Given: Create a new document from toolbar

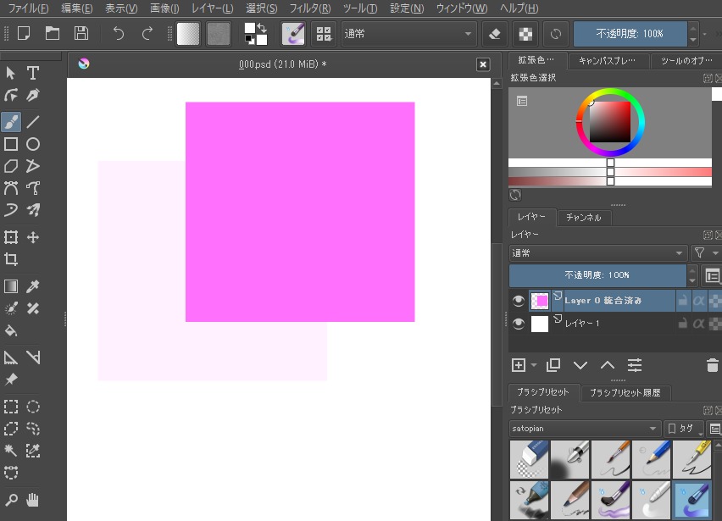Looking at the screenshot, I should (24, 34).
